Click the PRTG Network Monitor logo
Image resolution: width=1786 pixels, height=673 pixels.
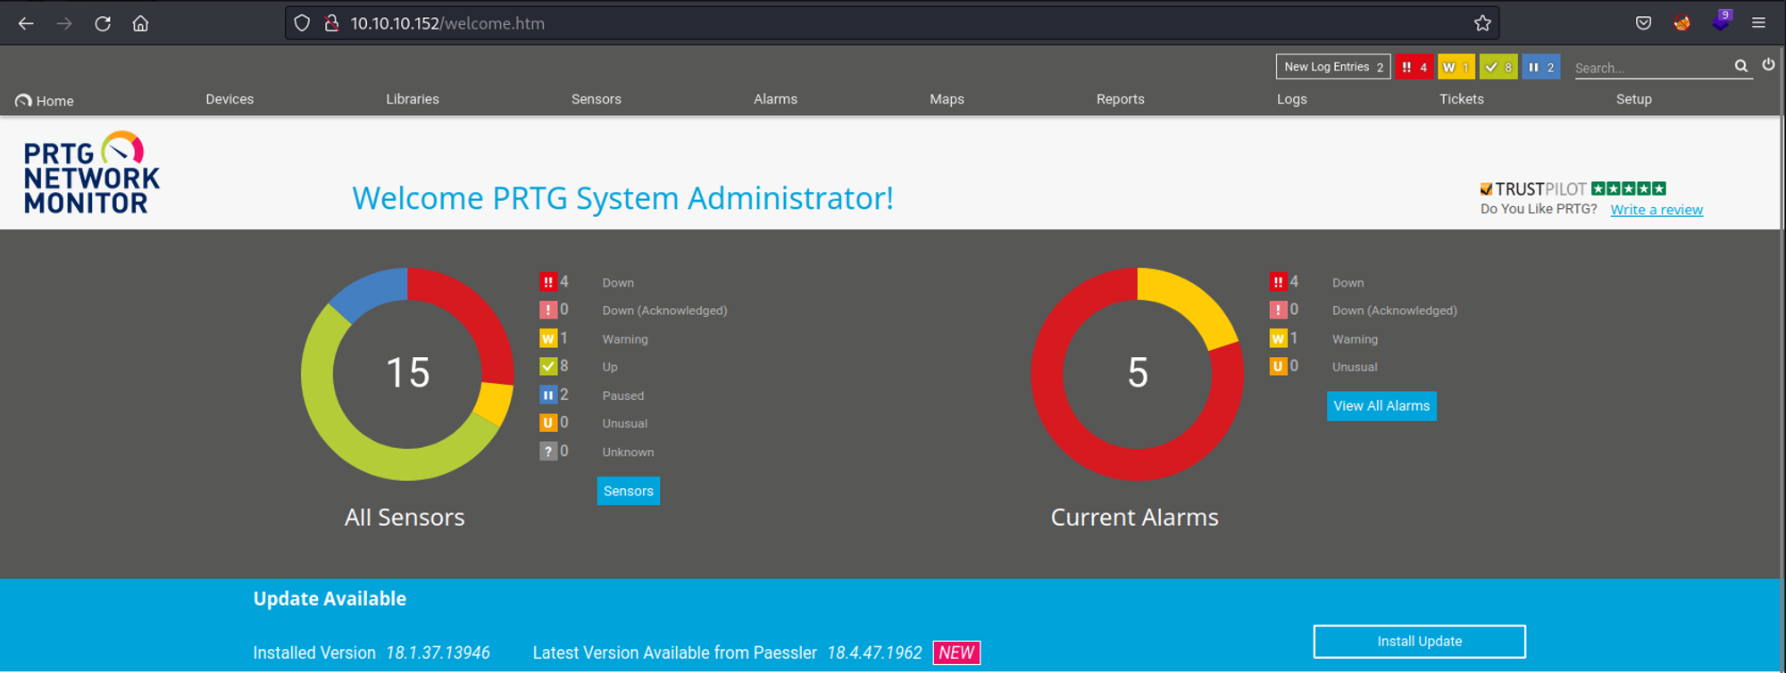91,174
